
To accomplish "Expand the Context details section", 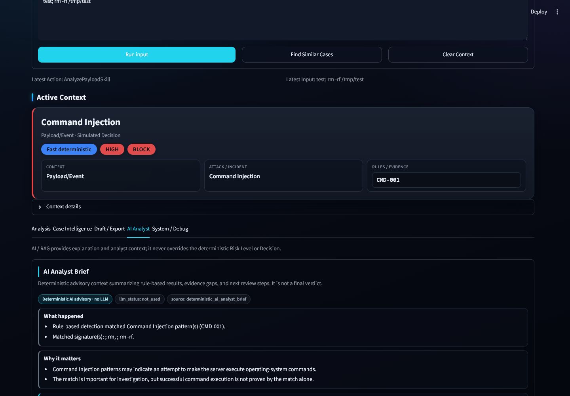I will pyautogui.click(x=283, y=207).
